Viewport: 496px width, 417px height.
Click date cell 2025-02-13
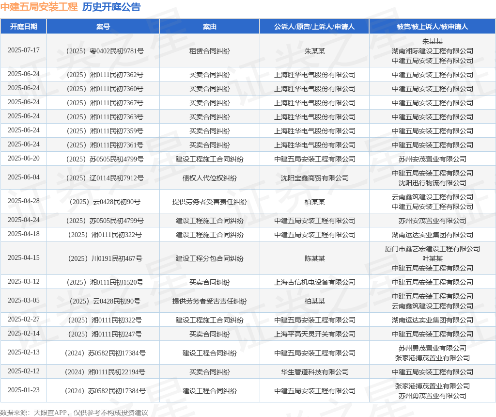point(24,353)
